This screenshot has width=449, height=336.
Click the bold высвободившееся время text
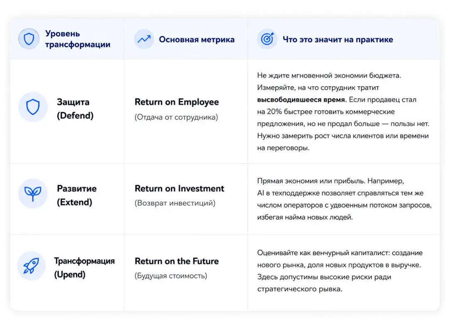[x=301, y=100]
